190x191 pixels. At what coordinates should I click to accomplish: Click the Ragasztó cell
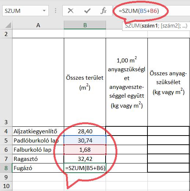click(x=38, y=159)
